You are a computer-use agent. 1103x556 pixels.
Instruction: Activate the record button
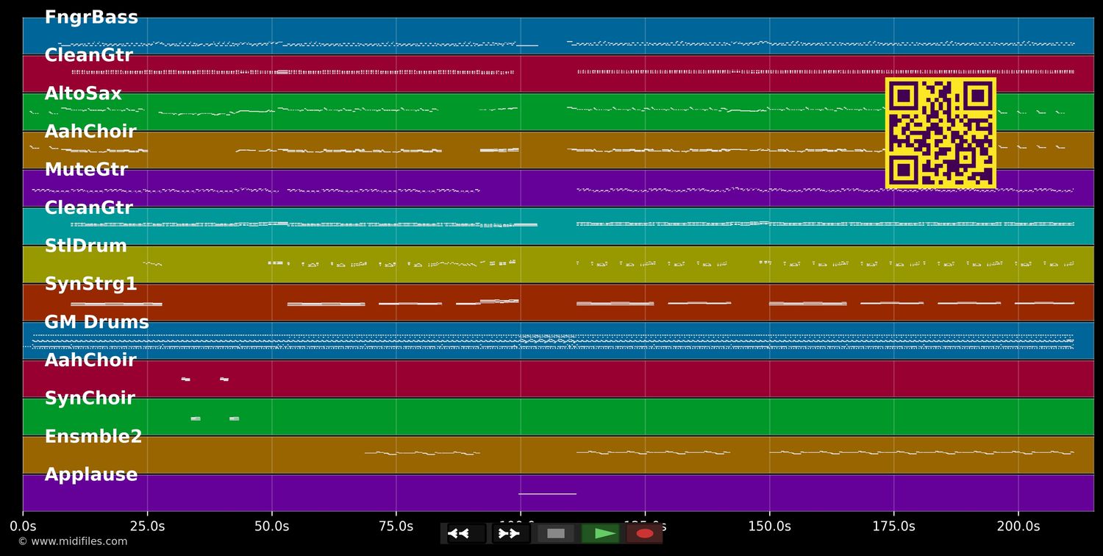click(644, 533)
